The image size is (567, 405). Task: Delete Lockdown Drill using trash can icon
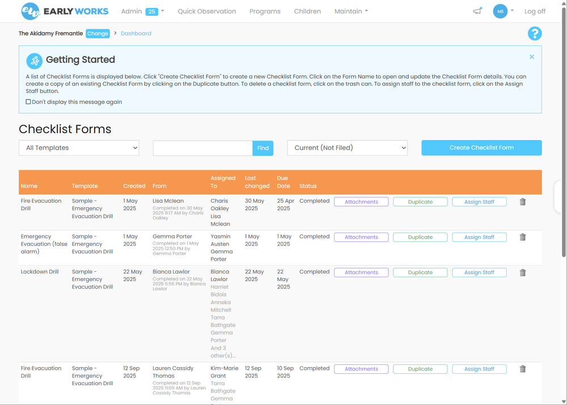pyautogui.click(x=523, y=272)
